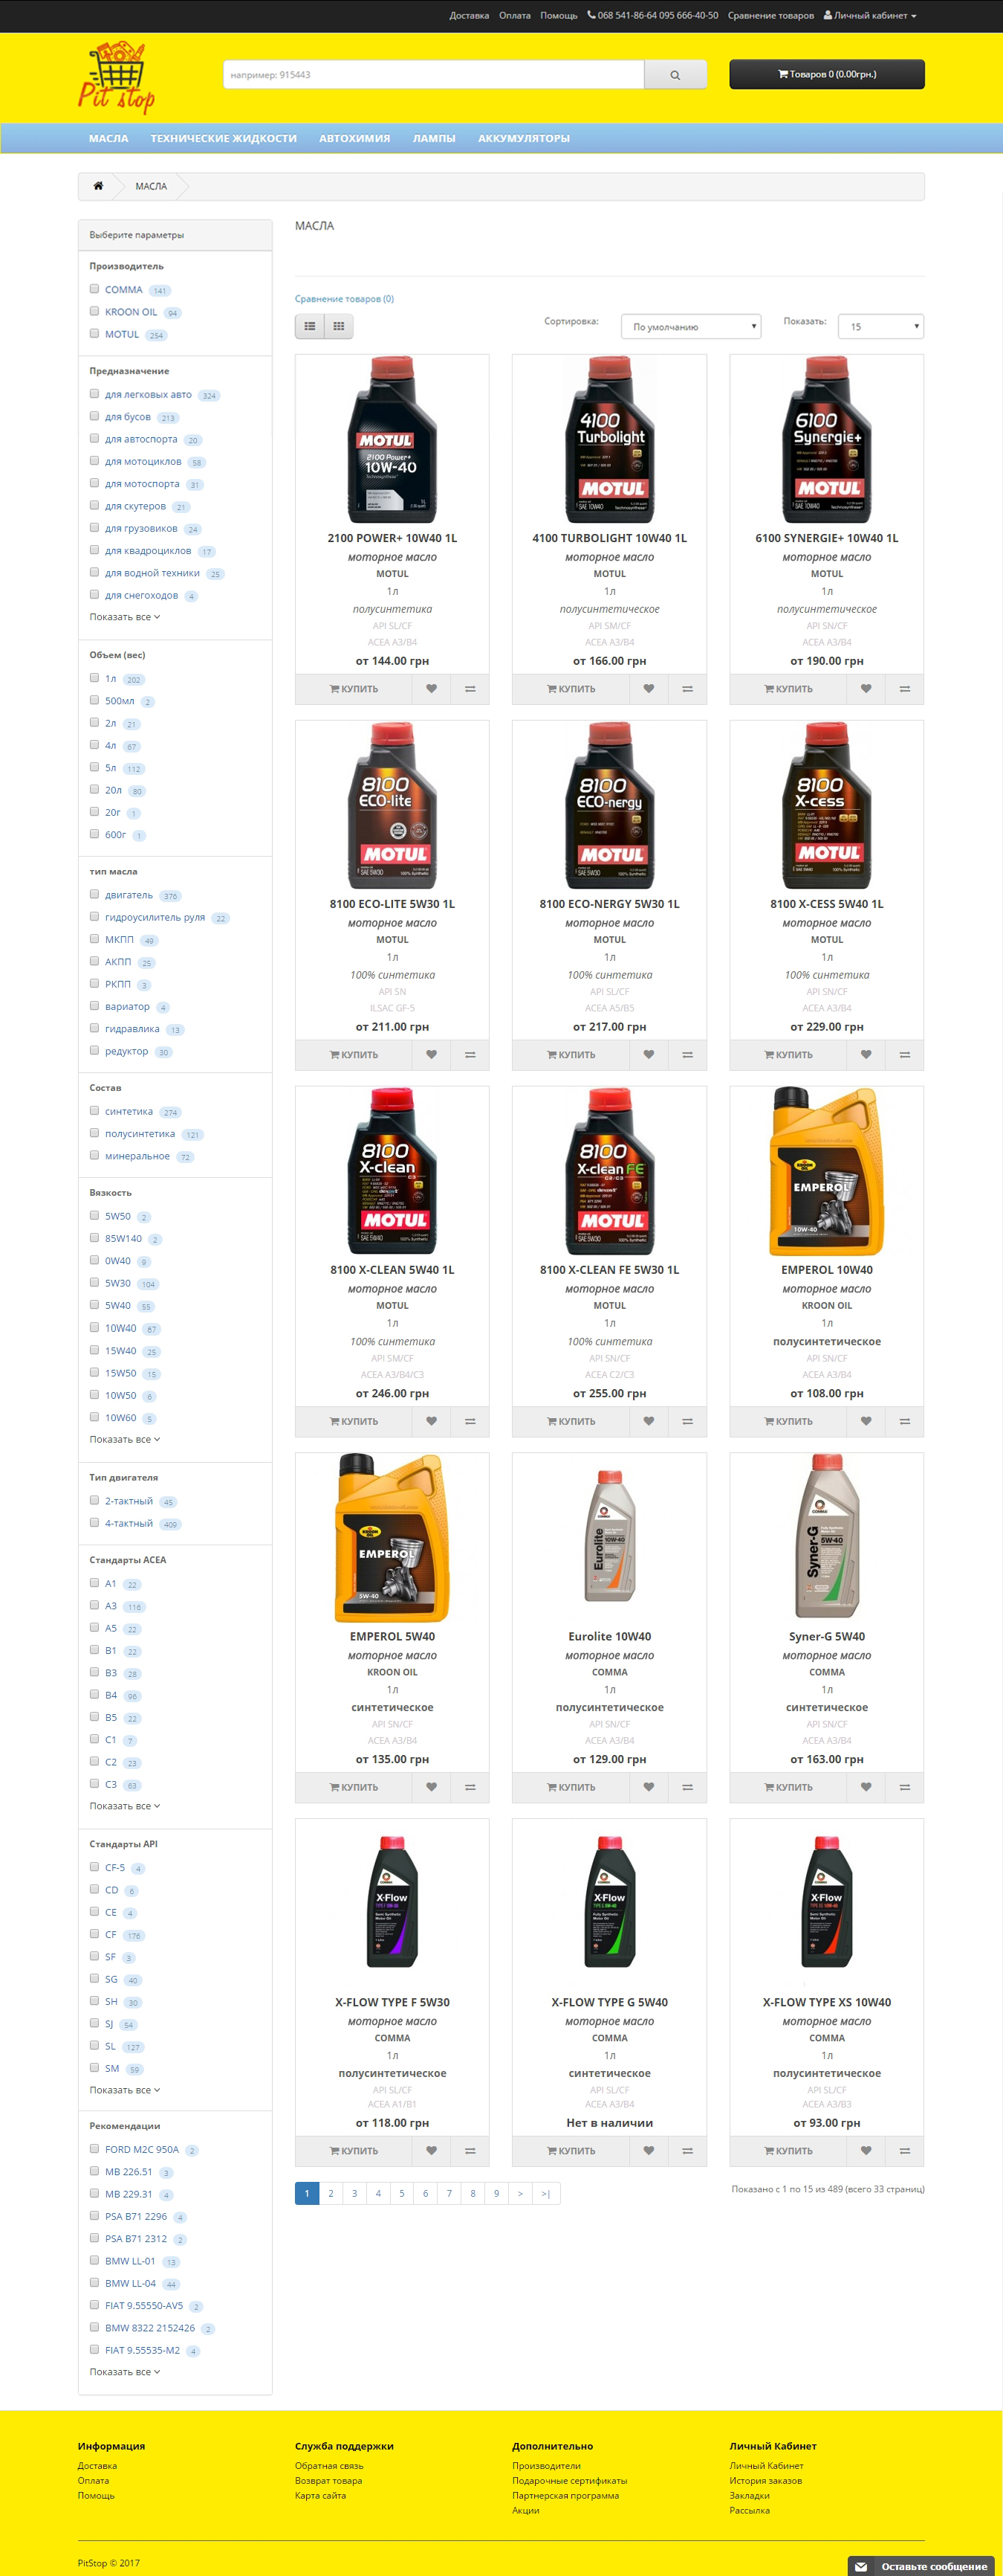
Task: Click Pit Stop logo
Action: (117, 77)
